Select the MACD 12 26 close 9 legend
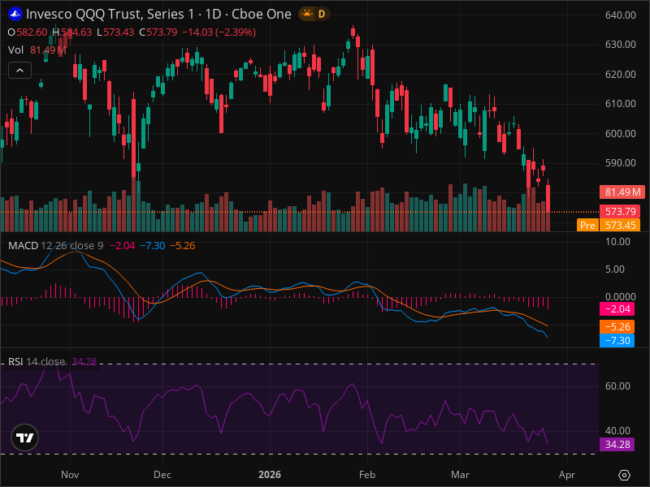Viewport: 650px width, 487px height. pyautogui.click(x=55, y=246)
